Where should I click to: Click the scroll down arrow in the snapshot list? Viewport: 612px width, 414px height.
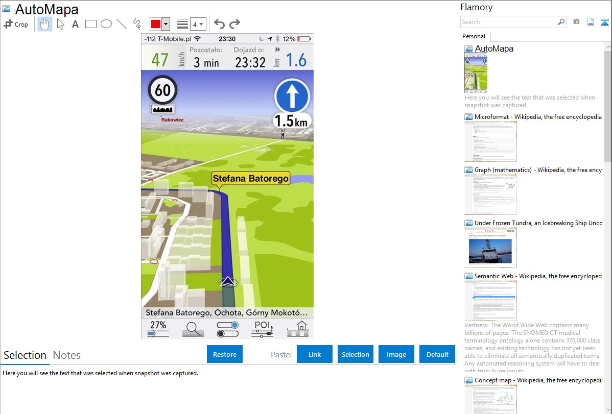tap(608, 410)
